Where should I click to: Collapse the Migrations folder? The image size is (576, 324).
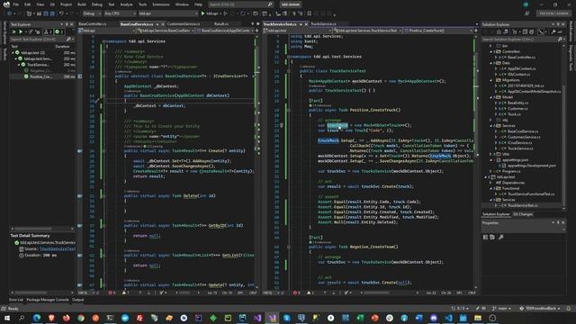(x=491, y=80)
